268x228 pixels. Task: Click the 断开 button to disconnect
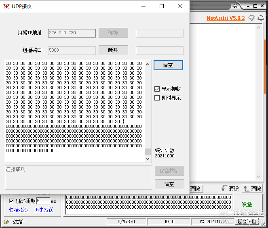(x=113, y=50)
